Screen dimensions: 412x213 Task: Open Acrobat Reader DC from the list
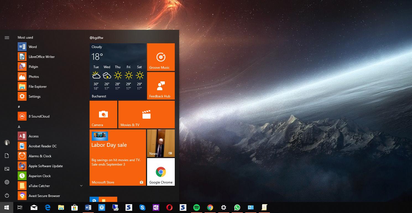click(x=42, y=146)
